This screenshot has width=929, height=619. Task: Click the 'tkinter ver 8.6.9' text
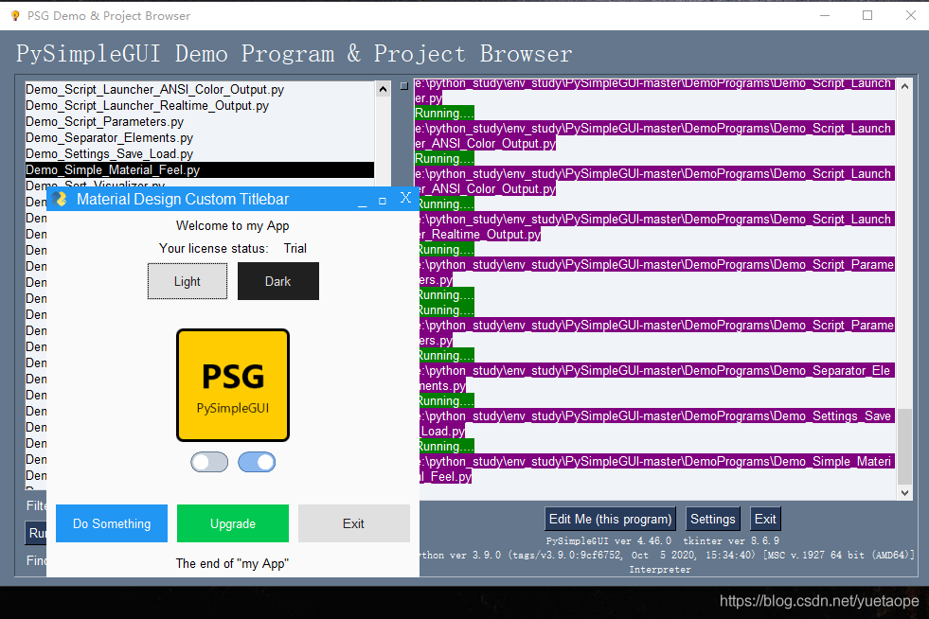pyautogui.click(x=731, y=540)
